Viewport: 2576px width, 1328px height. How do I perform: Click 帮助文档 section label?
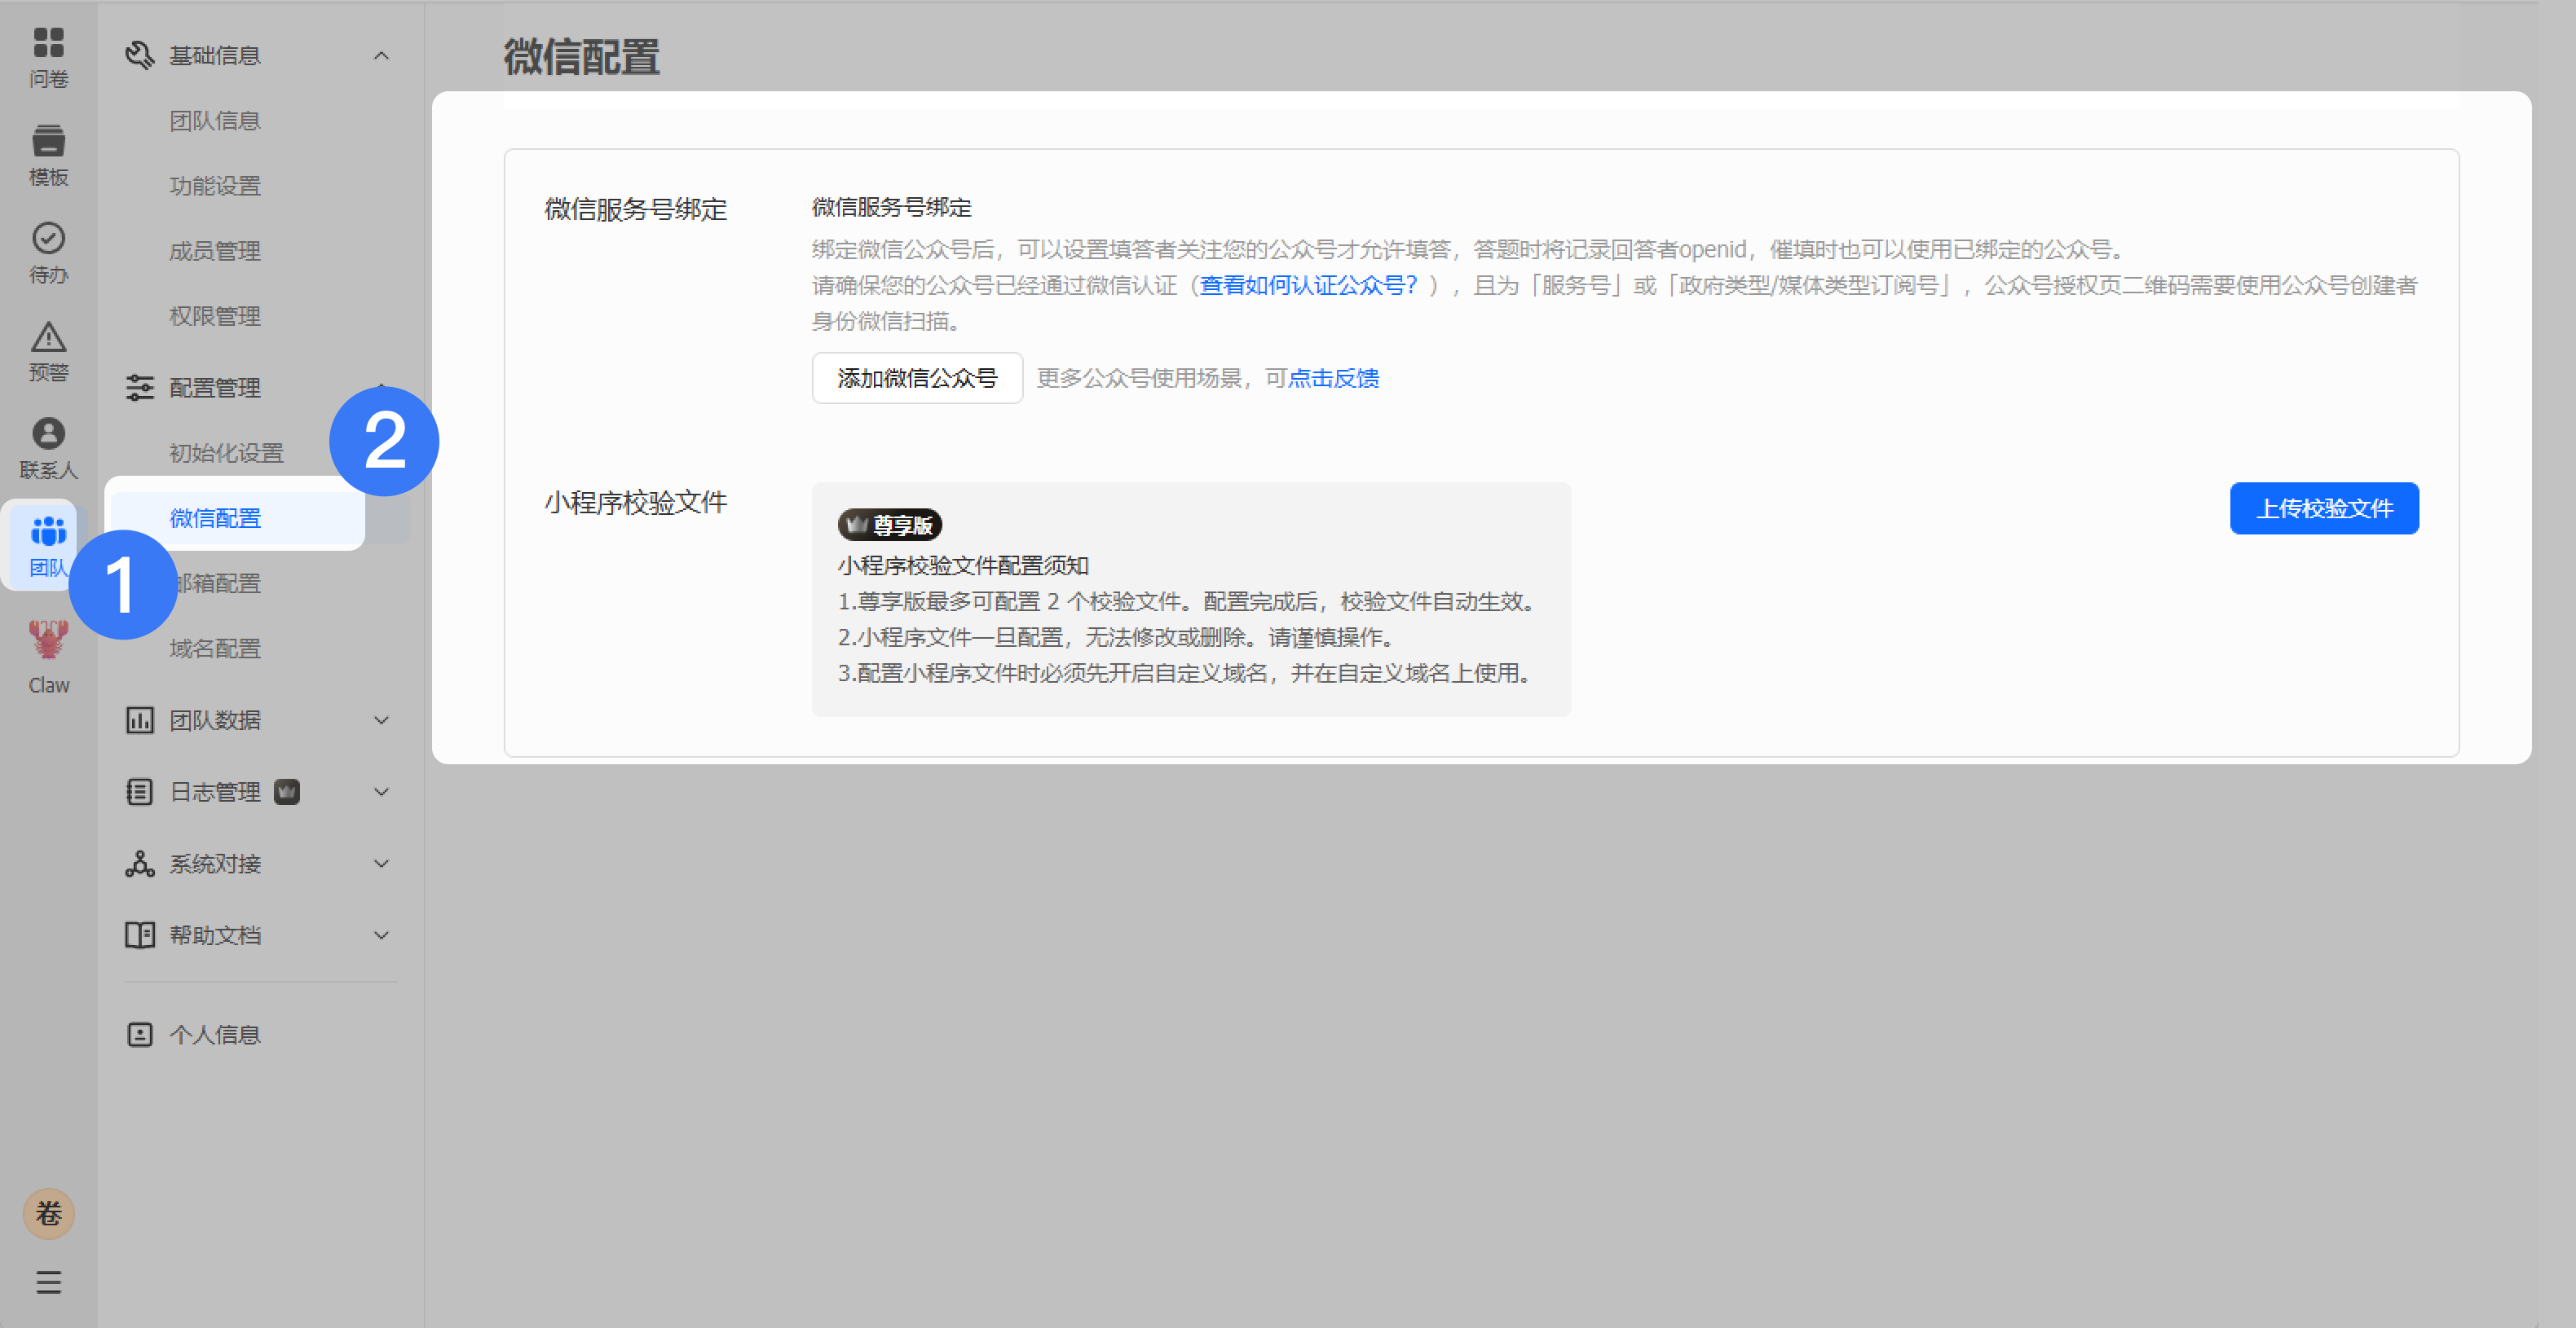[214, 935]
